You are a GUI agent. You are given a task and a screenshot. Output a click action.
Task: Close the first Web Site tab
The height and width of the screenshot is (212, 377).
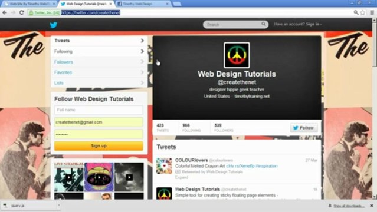[x=54, y=4]
